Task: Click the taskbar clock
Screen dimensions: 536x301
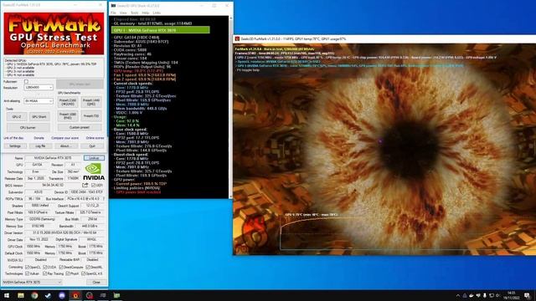Action: click(511, 295)
